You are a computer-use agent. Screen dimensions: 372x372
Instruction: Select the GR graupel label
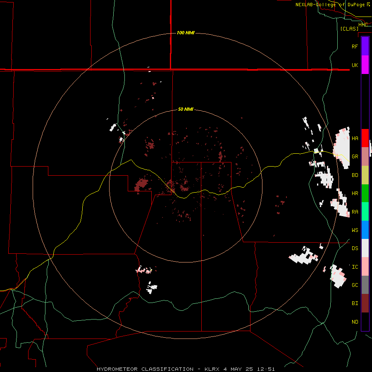355,157
